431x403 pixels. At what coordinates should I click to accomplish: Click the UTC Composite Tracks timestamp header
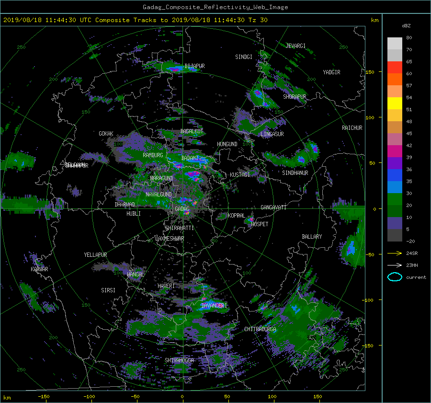135,20
